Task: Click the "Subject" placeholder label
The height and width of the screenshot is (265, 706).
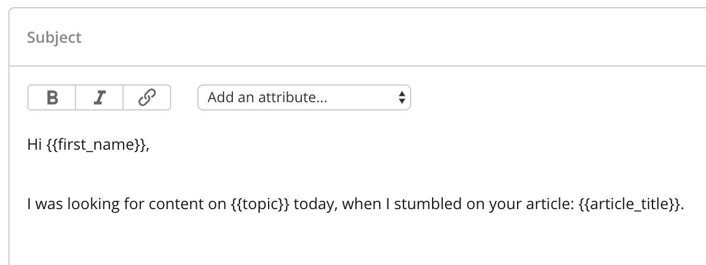Action: click(54, 37)
